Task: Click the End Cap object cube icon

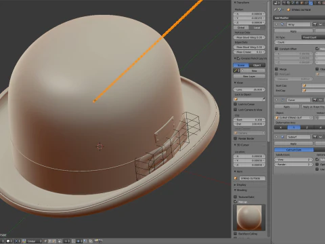Action: pyautogui.click(x=304, y=90)
